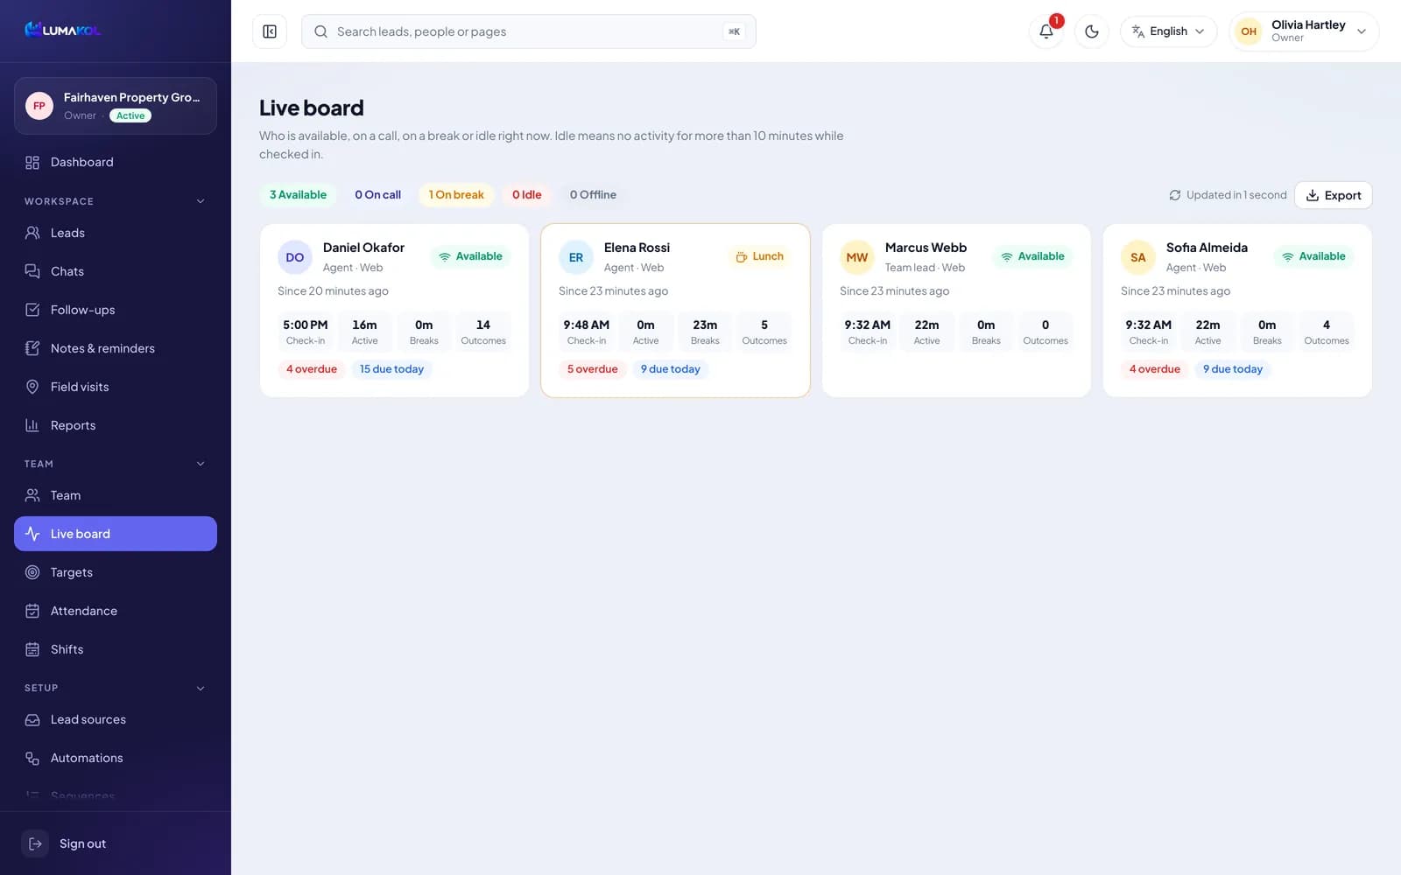
Task: Collapse the Setup section
Action: coord(201,688)
